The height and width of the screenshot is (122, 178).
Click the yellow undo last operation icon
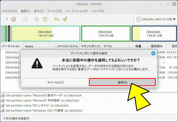click(x=56, y=19)
